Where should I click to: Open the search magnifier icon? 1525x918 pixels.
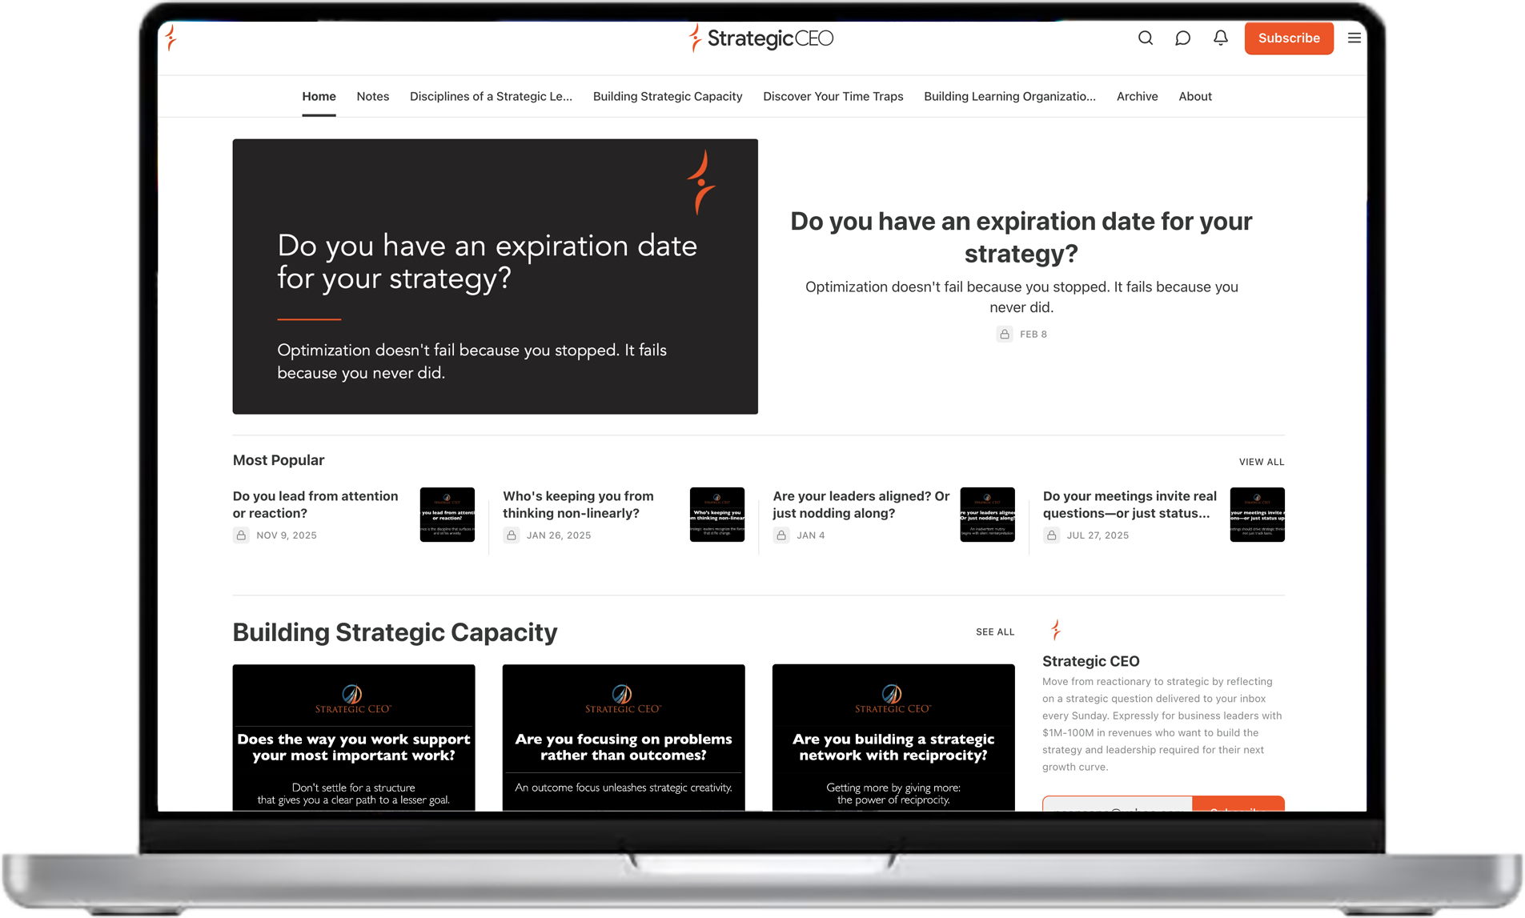[x=1145, y=38]
